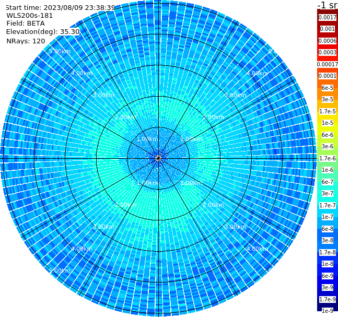Select the 1.7e-6 colorbar value
This screenshot has height=317, width=338.
[x=328, y=158]
